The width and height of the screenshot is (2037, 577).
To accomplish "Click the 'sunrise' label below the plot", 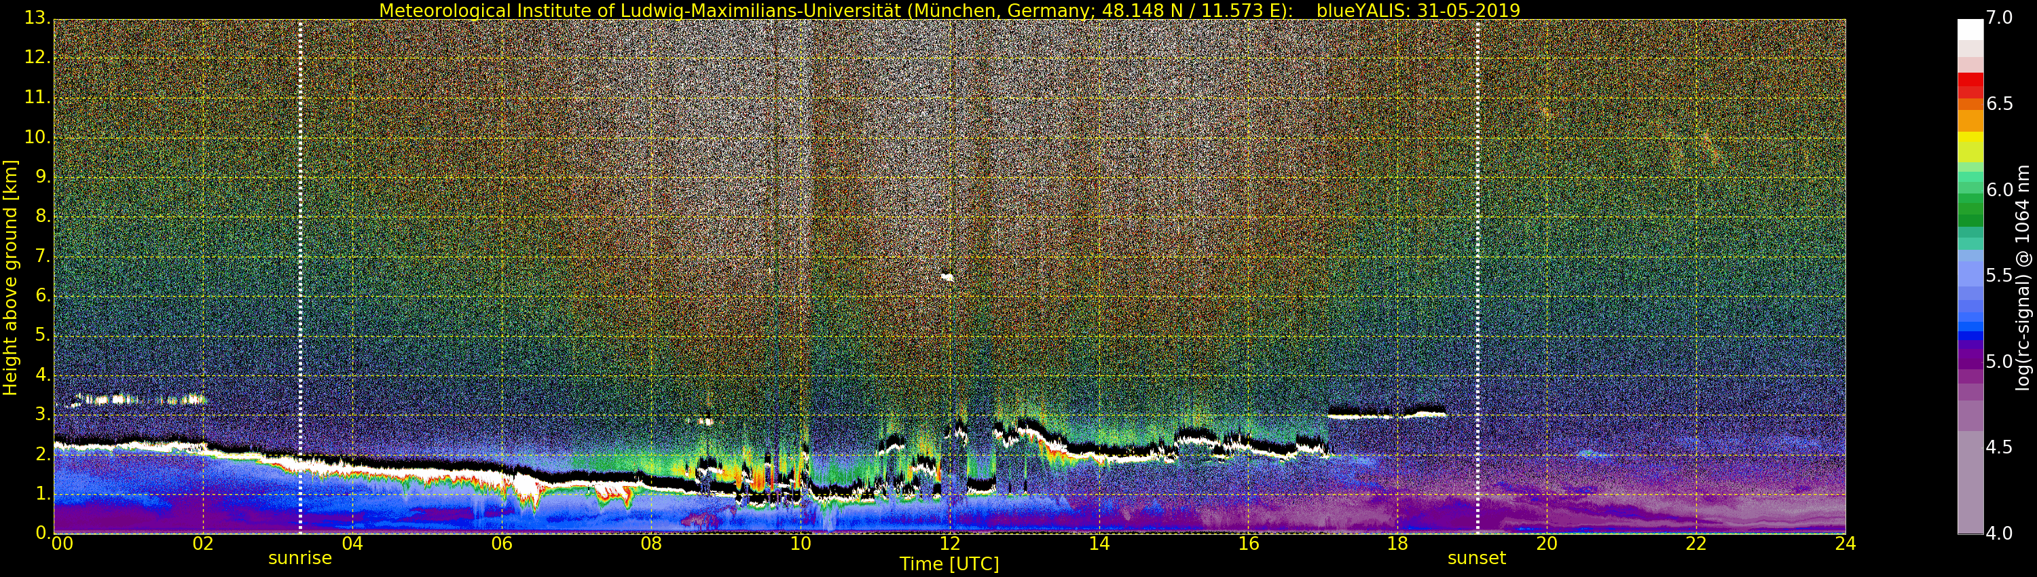I will tap(299, 558).
